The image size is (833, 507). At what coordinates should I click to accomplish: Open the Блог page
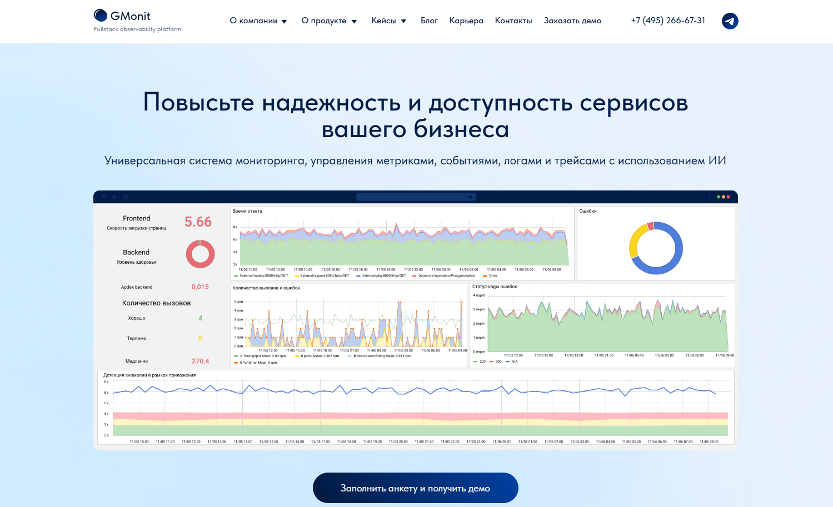click(428, 21)
